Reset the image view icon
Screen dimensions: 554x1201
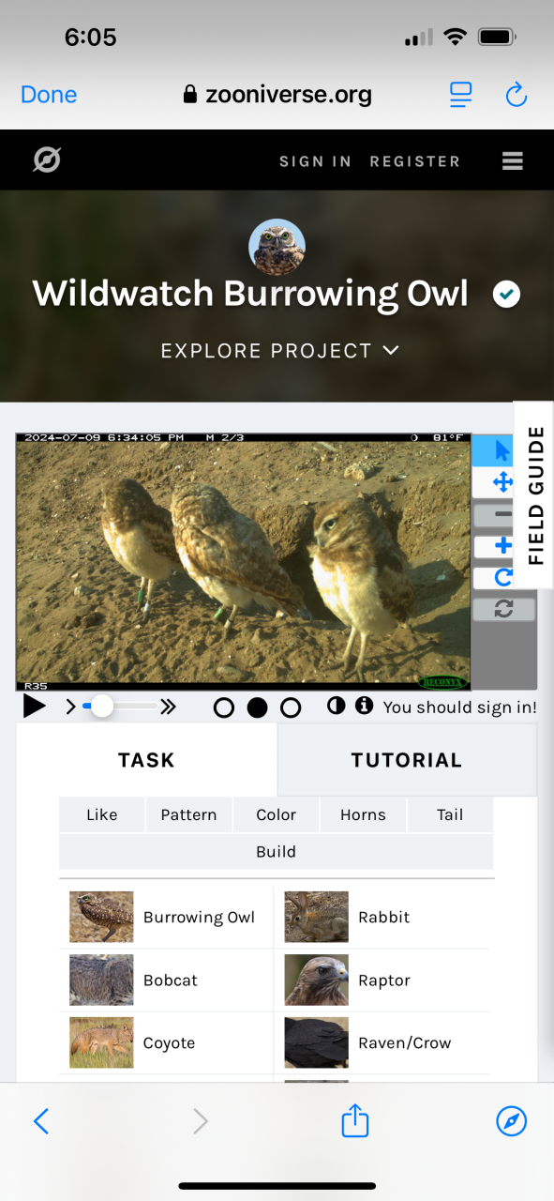504,609
